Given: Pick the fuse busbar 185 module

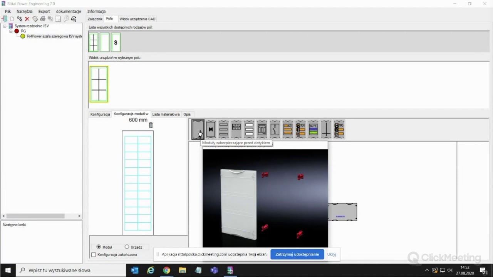Looking at the screenshot, I should [339, 129].
